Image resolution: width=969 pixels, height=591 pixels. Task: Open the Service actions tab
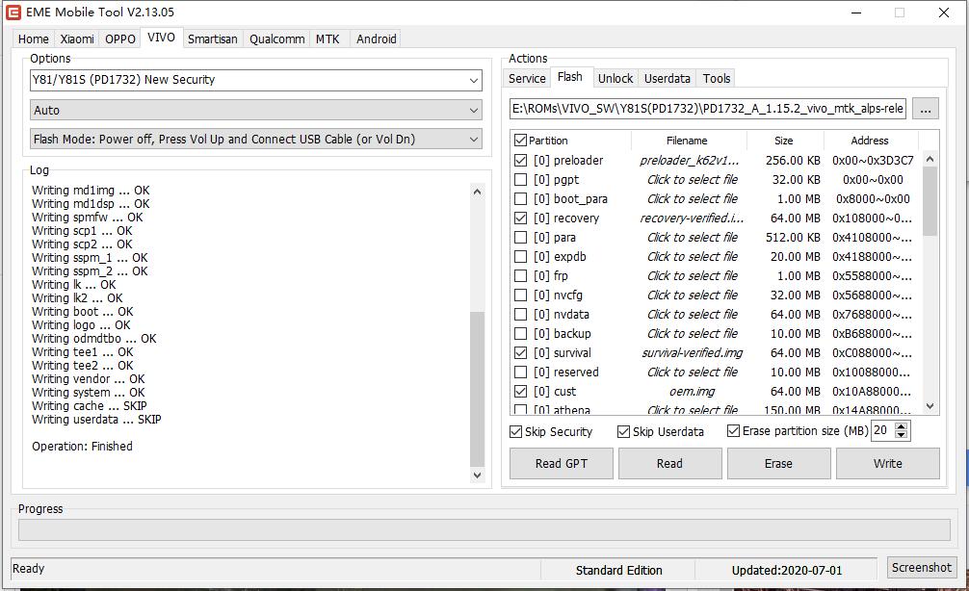click(527, 78)
